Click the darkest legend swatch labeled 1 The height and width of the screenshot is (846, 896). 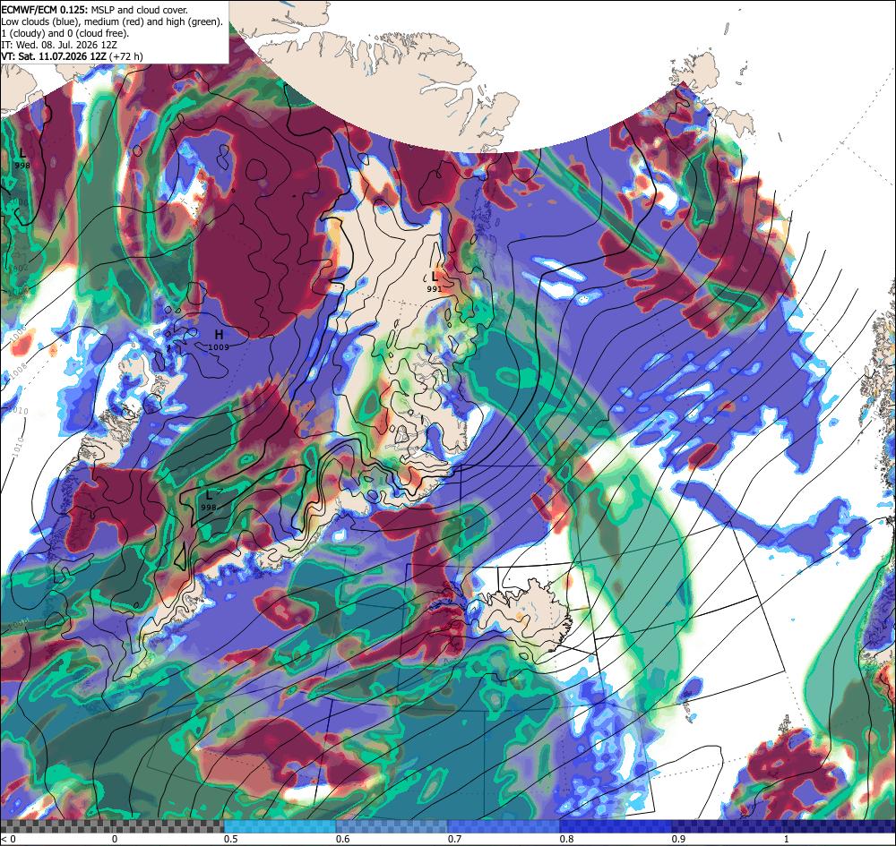click(840, 826)
